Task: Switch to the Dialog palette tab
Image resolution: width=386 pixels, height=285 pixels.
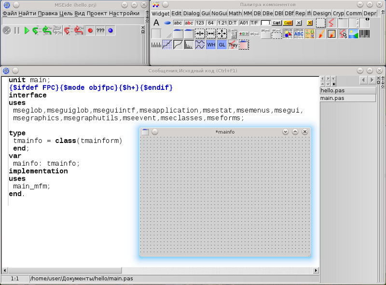Action: pyautogui.click(x=192, y=14)
